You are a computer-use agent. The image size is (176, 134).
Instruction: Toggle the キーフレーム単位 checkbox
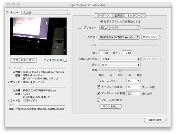(x=99, y=87)
